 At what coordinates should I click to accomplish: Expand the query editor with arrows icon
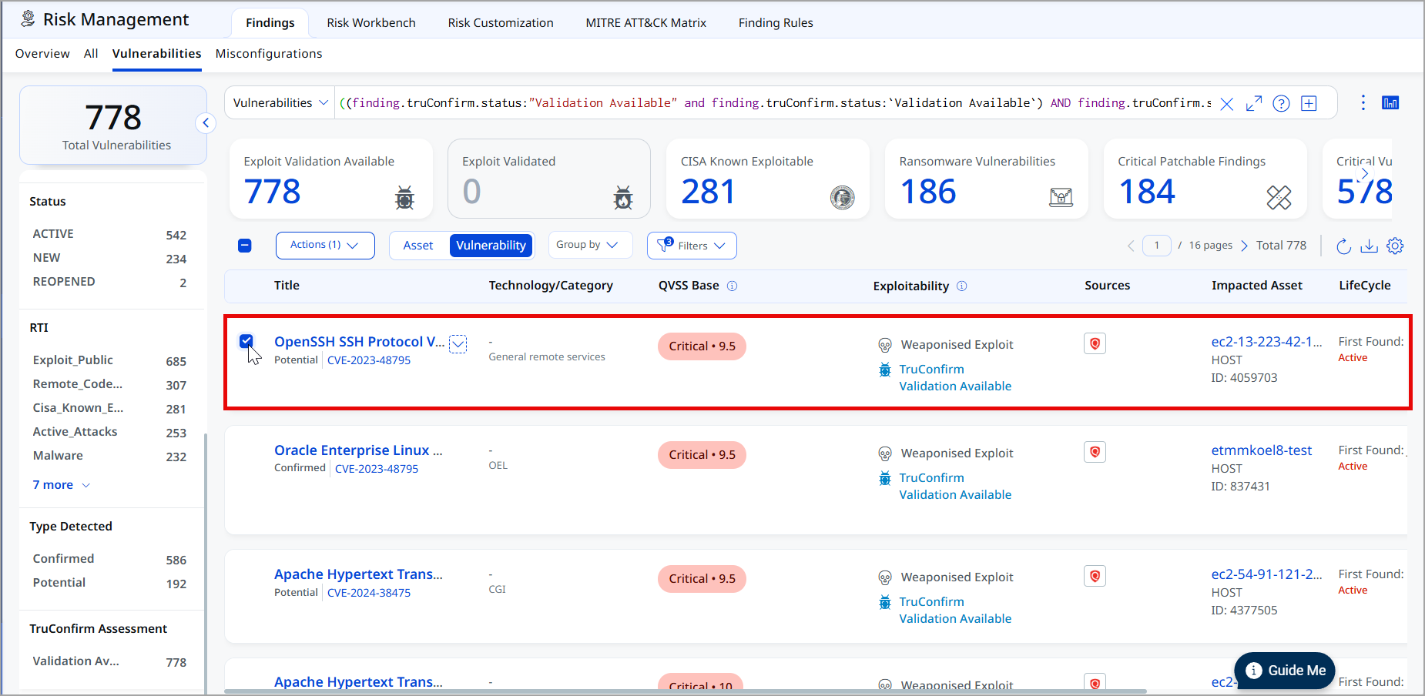tap(1254, 103)
